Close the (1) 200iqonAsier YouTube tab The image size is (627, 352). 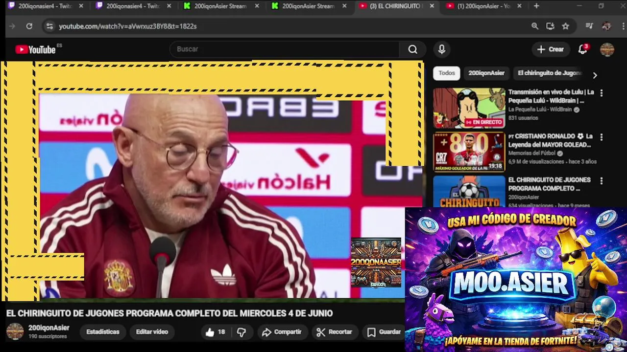[519, 6]
